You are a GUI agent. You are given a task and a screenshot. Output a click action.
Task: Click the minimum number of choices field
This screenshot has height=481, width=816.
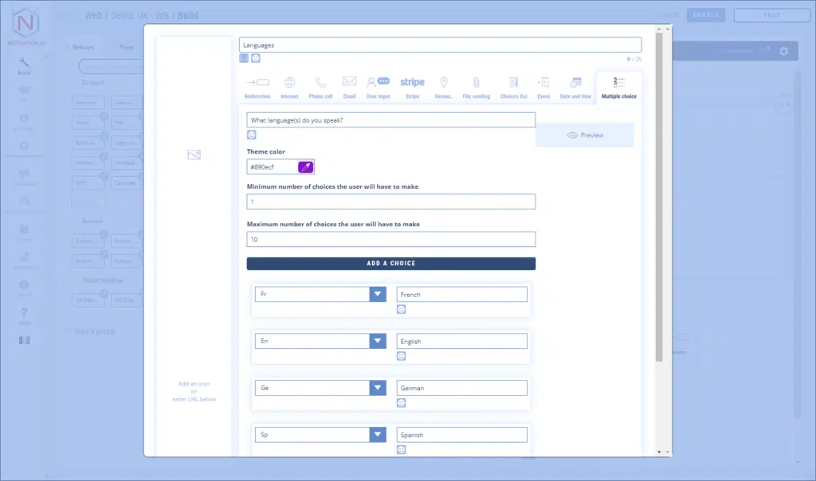click(390, 202)
